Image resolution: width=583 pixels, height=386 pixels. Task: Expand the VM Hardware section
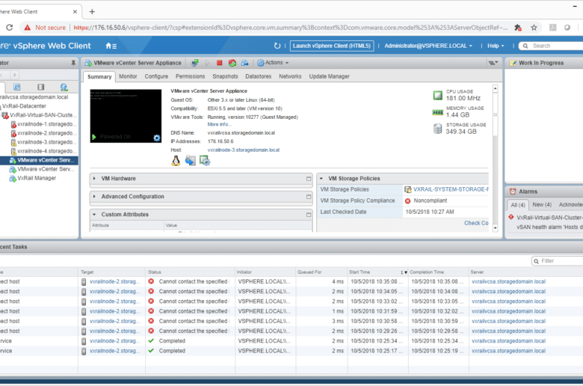[x=94, y=179]
